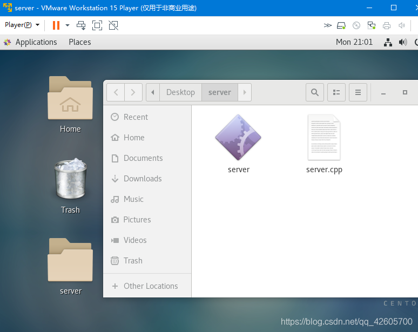Select Music in the sidebar
The height and width of the screenshot is (332, 418).
point(147,199)
